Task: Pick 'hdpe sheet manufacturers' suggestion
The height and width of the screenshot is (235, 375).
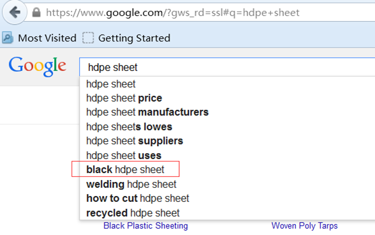Action: coord(227,112)
